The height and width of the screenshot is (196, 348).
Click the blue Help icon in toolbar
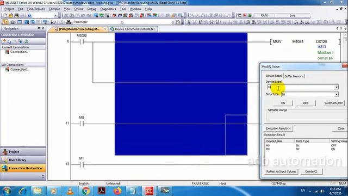(29, 16)
